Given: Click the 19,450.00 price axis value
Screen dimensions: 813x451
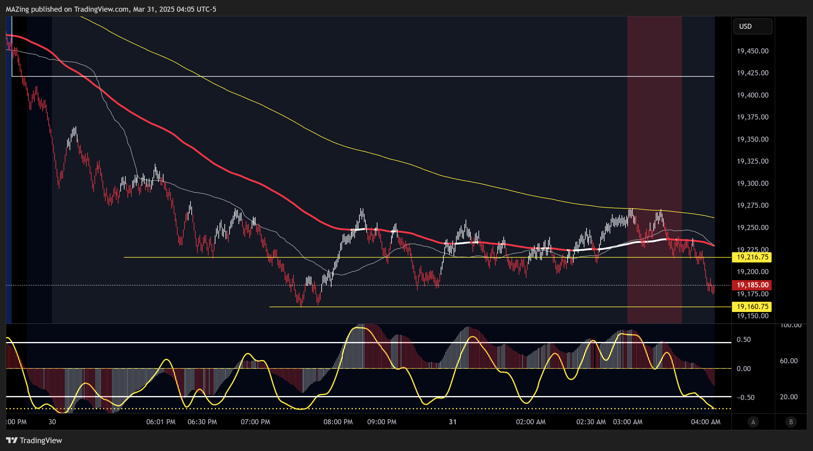Looking at the screenshot, I should point(752,51).
